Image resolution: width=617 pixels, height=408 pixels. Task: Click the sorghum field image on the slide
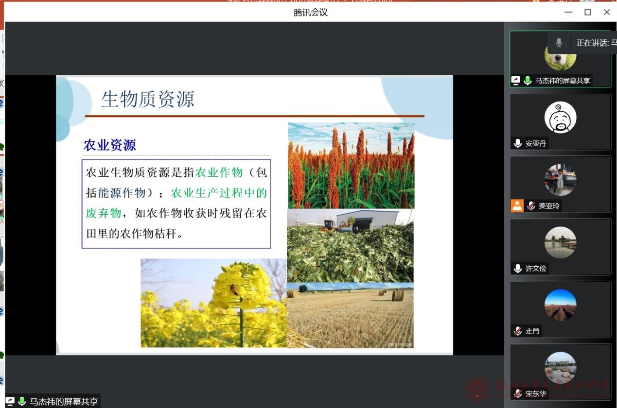click(351, 165)
